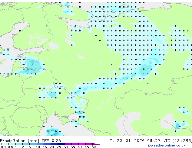Click the 'Precipitation [mm]' title text

[x=20, y=141]
